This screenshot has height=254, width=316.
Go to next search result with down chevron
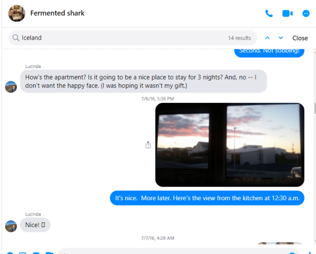coord(281,38)
